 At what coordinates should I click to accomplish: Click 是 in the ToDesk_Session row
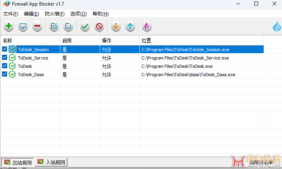(x=65, y=50)
